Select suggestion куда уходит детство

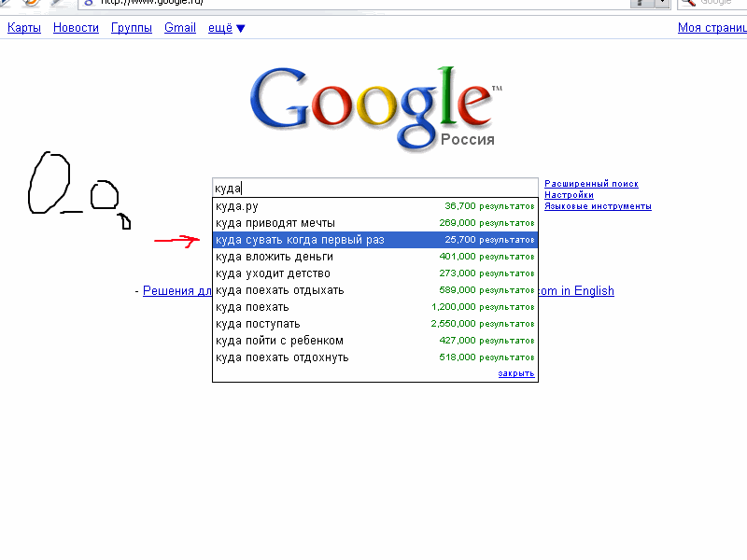375,273
